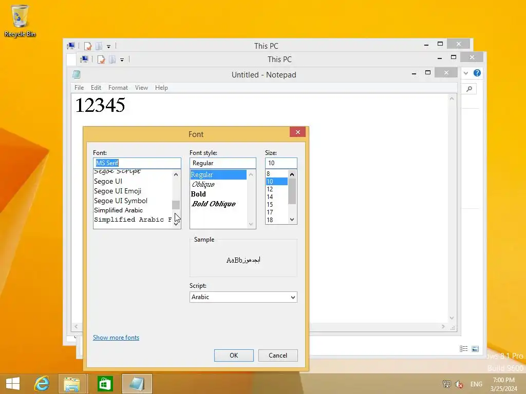
Task: Click Properties icon in second This PC toolbar
Action: 101,60
